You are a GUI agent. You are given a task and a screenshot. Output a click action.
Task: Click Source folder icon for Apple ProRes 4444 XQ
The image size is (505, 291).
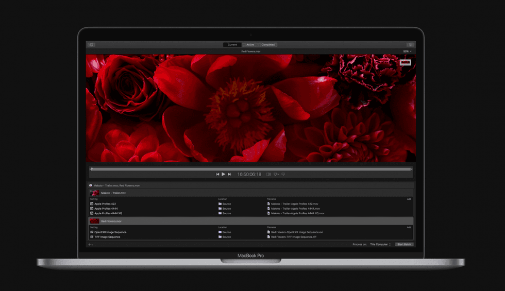coord(220,213)
